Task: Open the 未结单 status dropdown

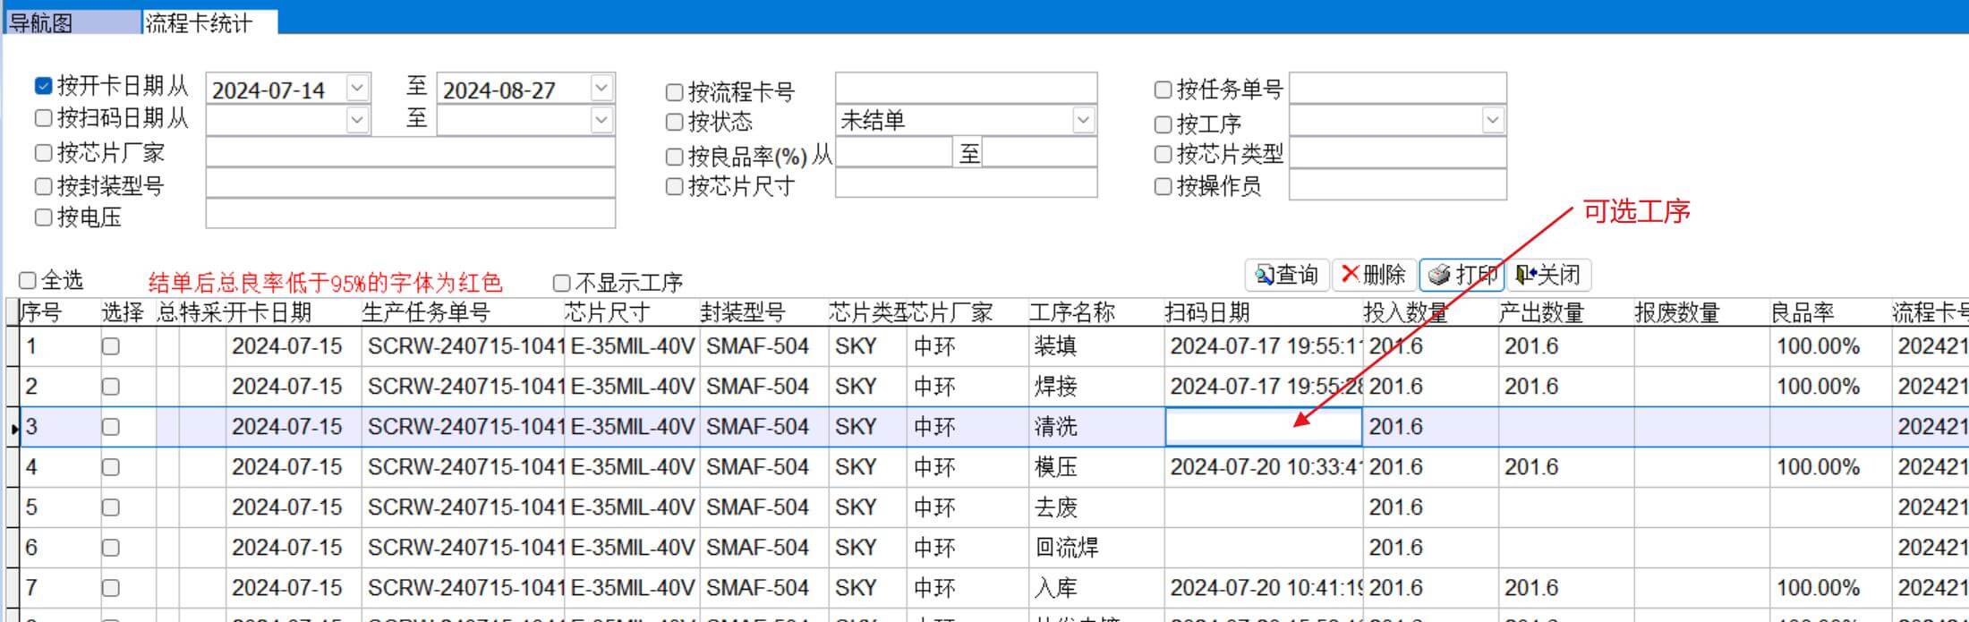Action: 1083,120
